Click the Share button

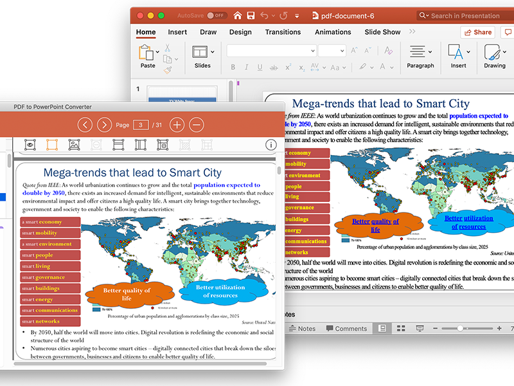[x=478, y=32]
